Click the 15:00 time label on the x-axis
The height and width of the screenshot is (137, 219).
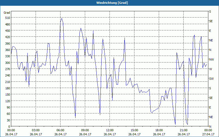pos(134,130)
